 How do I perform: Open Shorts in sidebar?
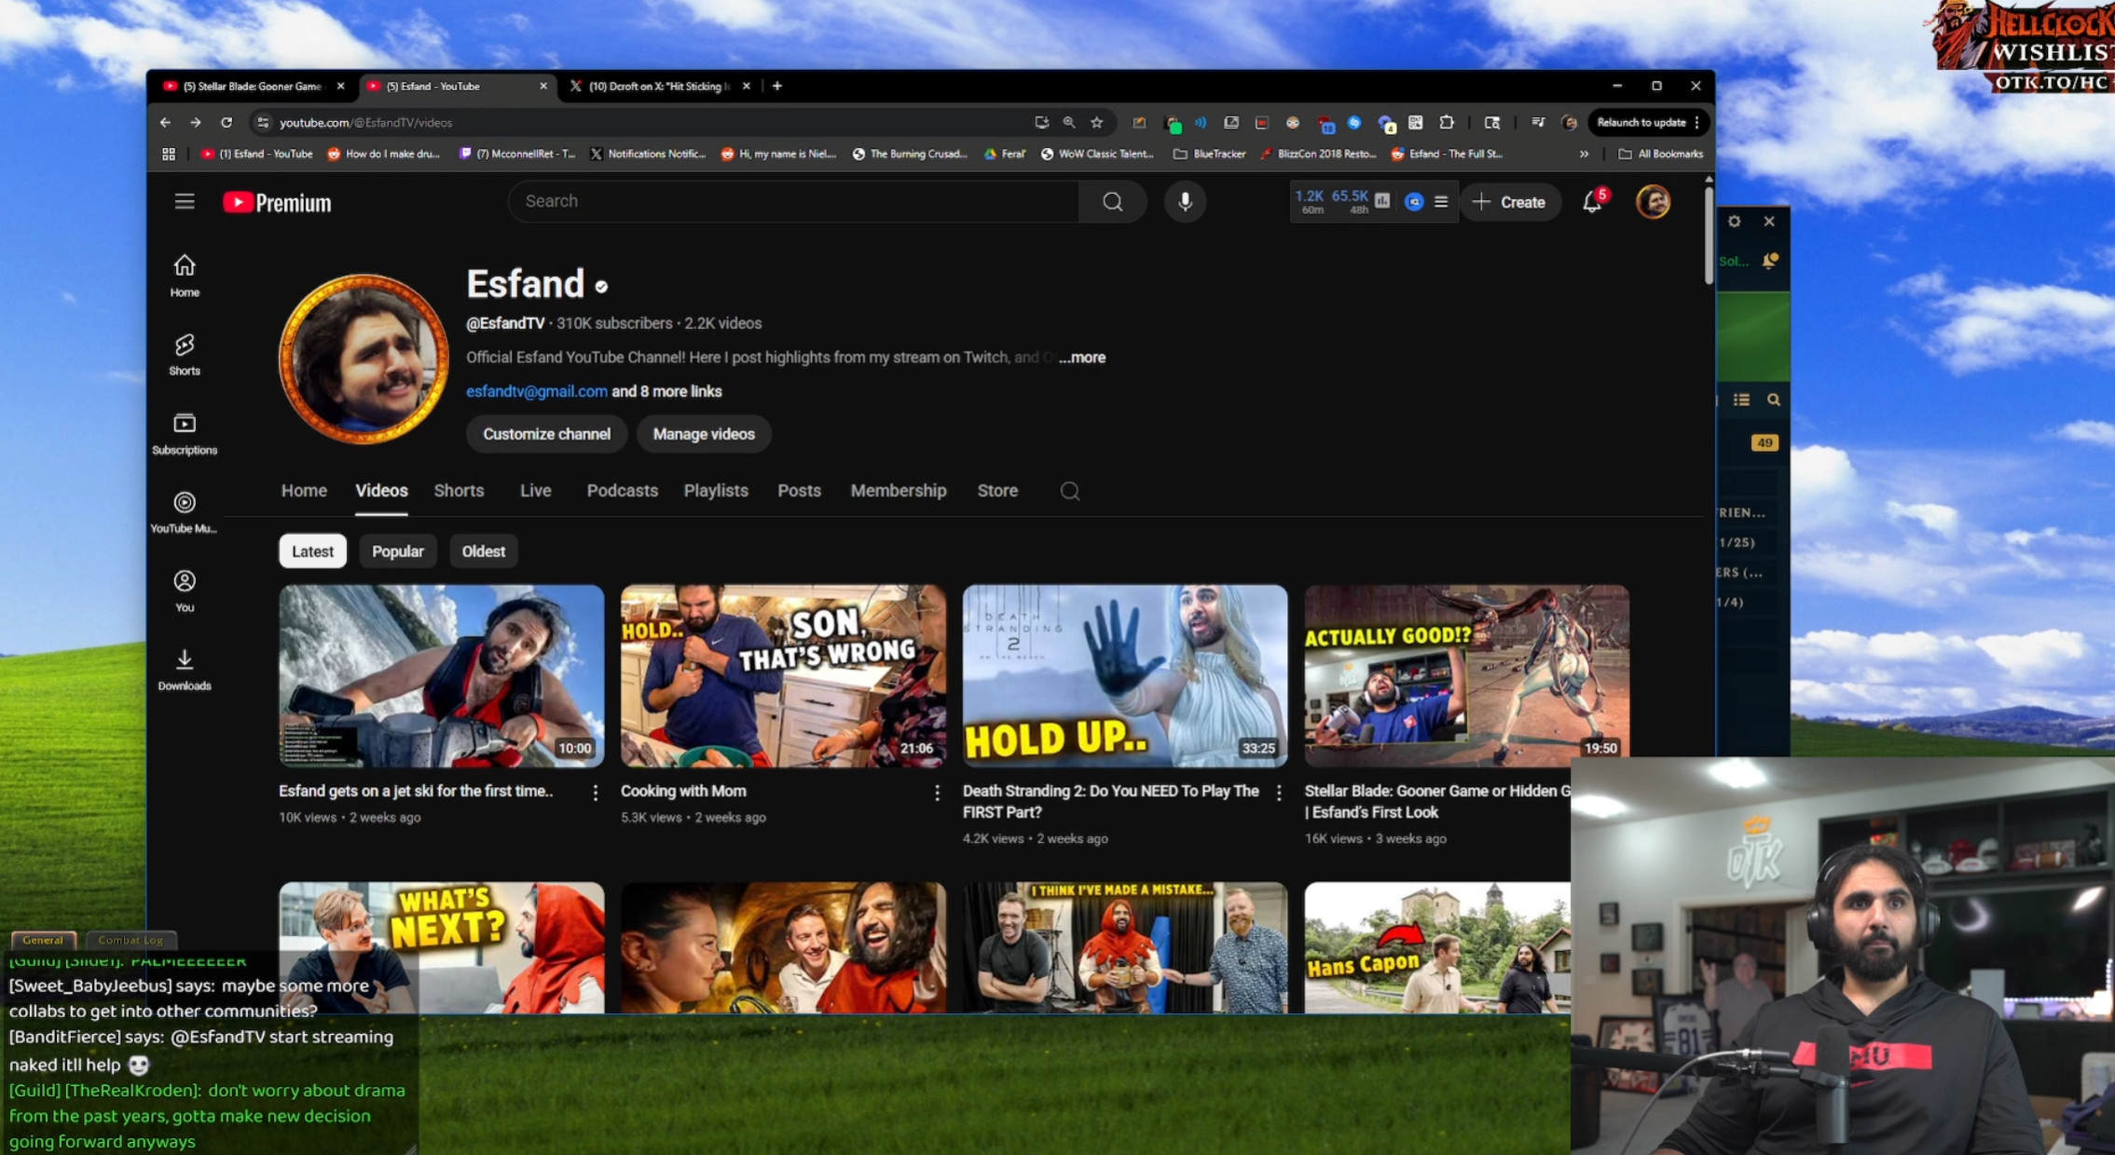point(185,355)
